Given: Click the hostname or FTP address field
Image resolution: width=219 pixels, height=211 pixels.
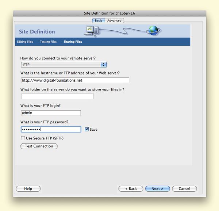Looking at the screenshot, I should click(75, 80).
